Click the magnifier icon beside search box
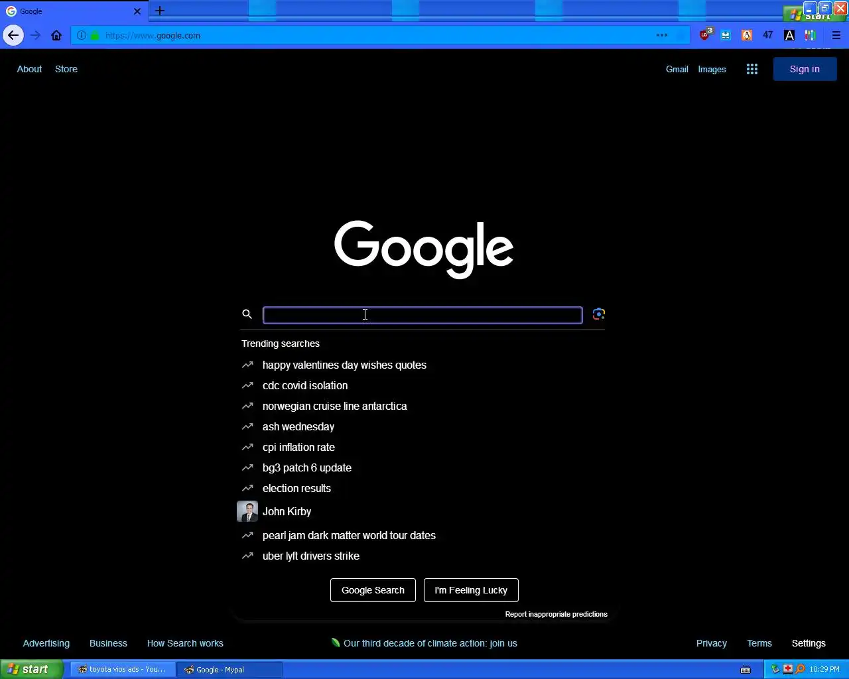849x679 pixels. [247, 314]
